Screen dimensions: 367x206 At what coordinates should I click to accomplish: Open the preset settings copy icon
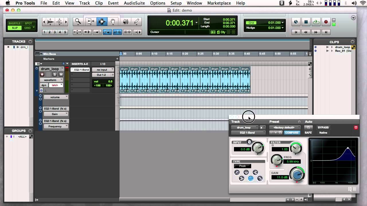click(x=280, y=133)
